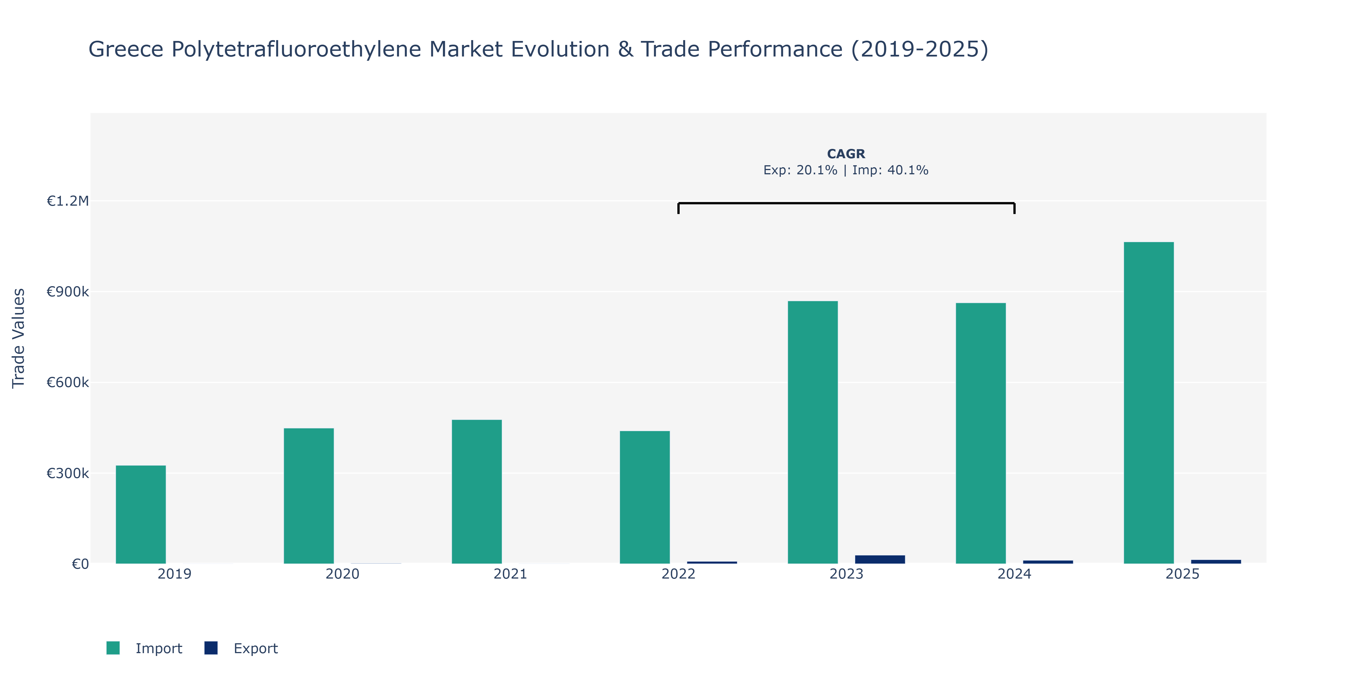
Task: Select the 2022 export bar
Action: click(x=712, y=563)
